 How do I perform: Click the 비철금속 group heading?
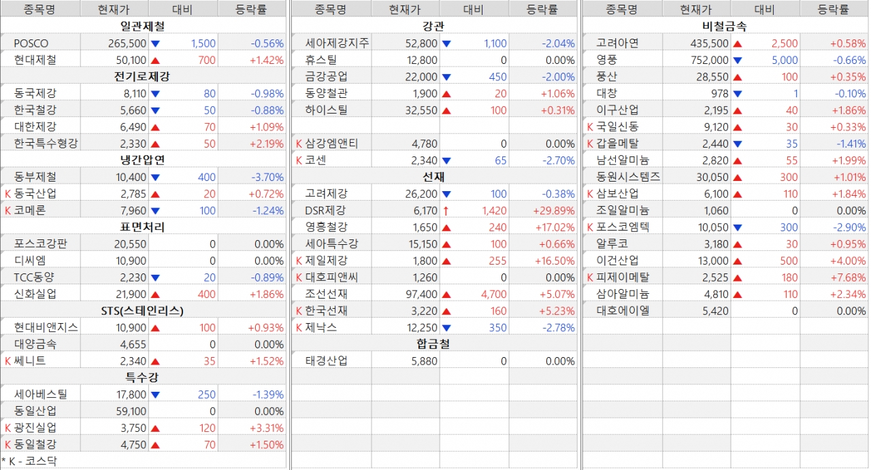point(725,27)
